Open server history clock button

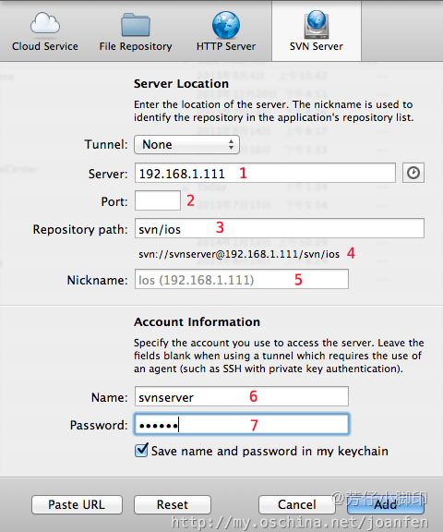(413, 173)
